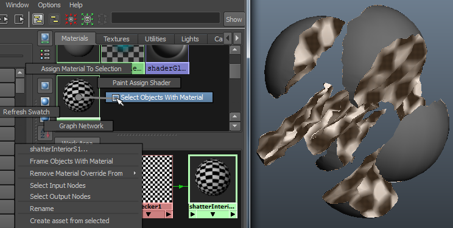Click materials pane scrollbar thumb
Image resolution: width=453 pixels, height=228 pixels.
pyautogui.click(x=235, y=71)
